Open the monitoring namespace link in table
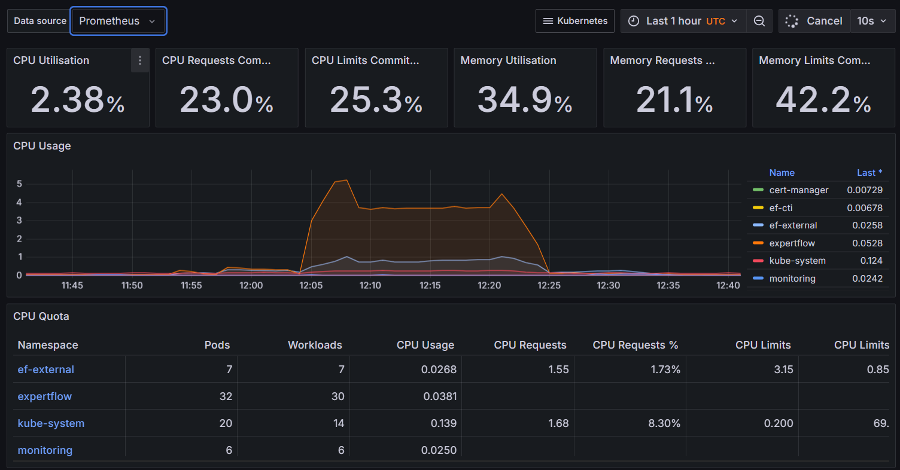900x470 pixels. click(x=45, y=450)
